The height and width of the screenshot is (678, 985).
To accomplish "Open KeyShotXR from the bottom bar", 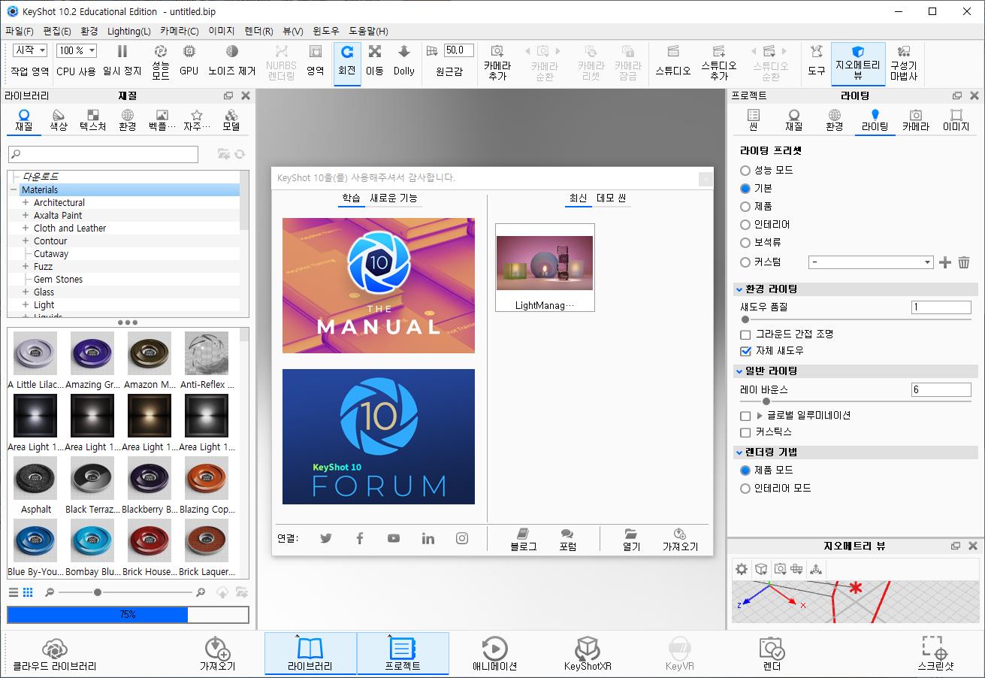I will coord(588,654).
